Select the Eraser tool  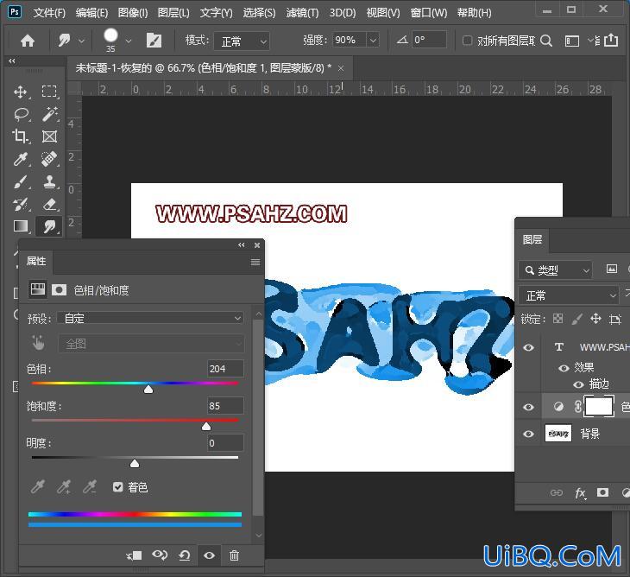tap(49, 204)
